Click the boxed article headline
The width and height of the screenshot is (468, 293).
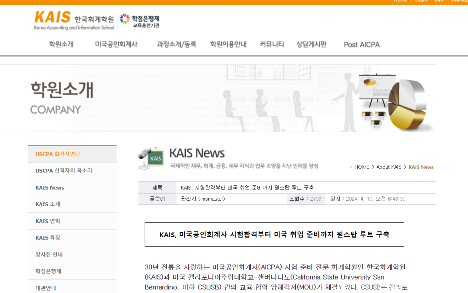274,234
